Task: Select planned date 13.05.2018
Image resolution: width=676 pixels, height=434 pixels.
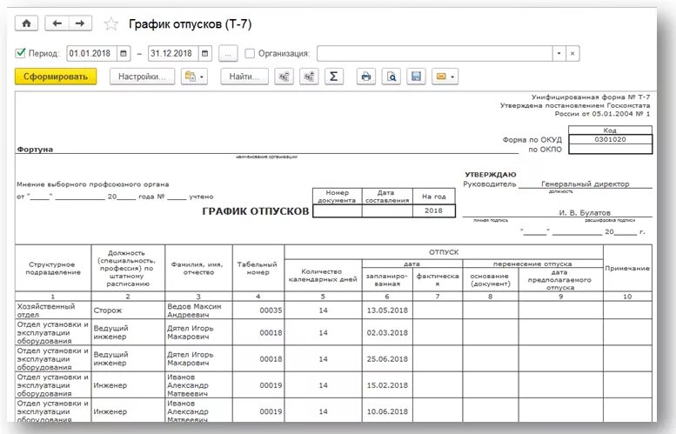Action: [x=387, y=310]
